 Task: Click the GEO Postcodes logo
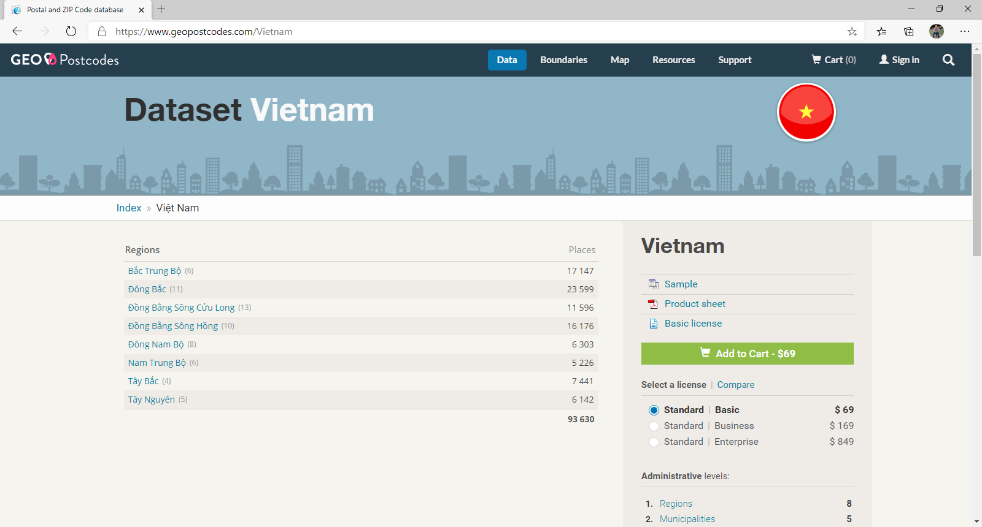tap(65, 59)
